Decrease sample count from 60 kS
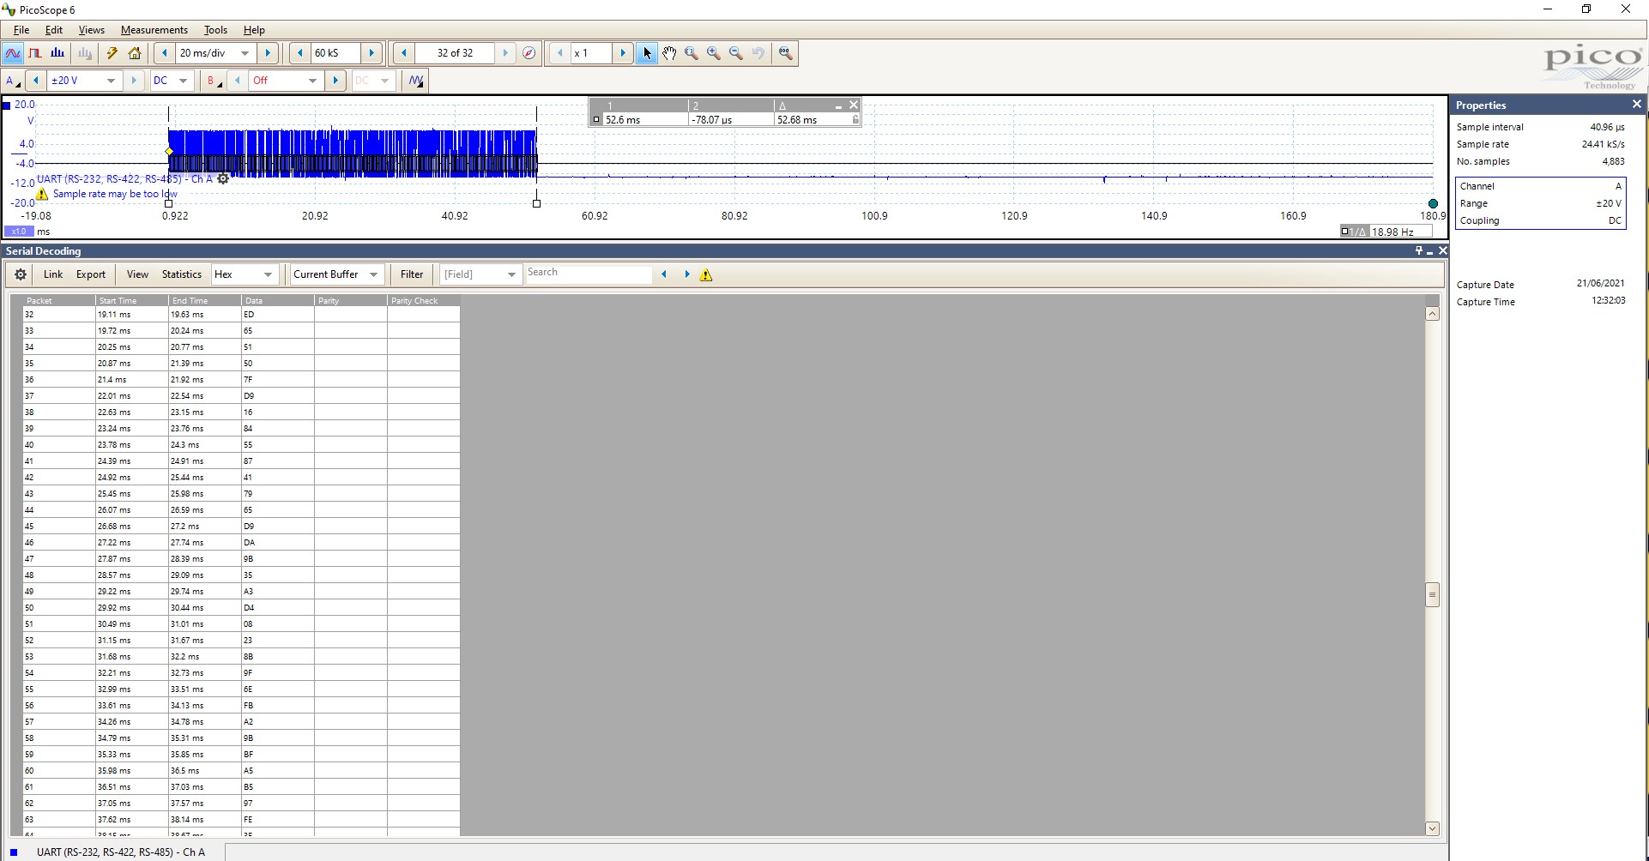Viewport: 1649px width, 861px height. [299, 53]
